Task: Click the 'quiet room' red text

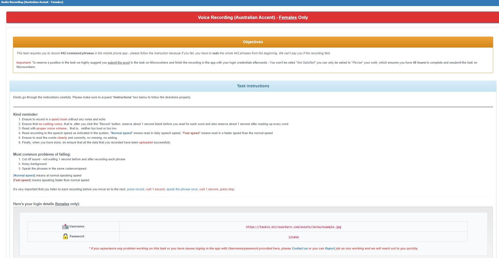Action: coord(59,119)
